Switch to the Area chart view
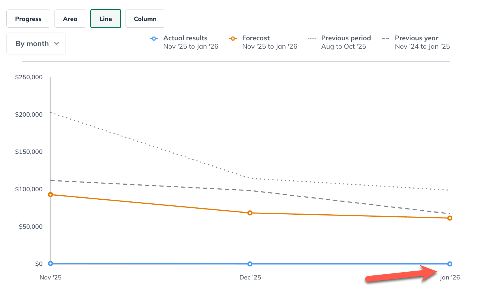Viewport: 495px width, 291px height. [70, 19]
